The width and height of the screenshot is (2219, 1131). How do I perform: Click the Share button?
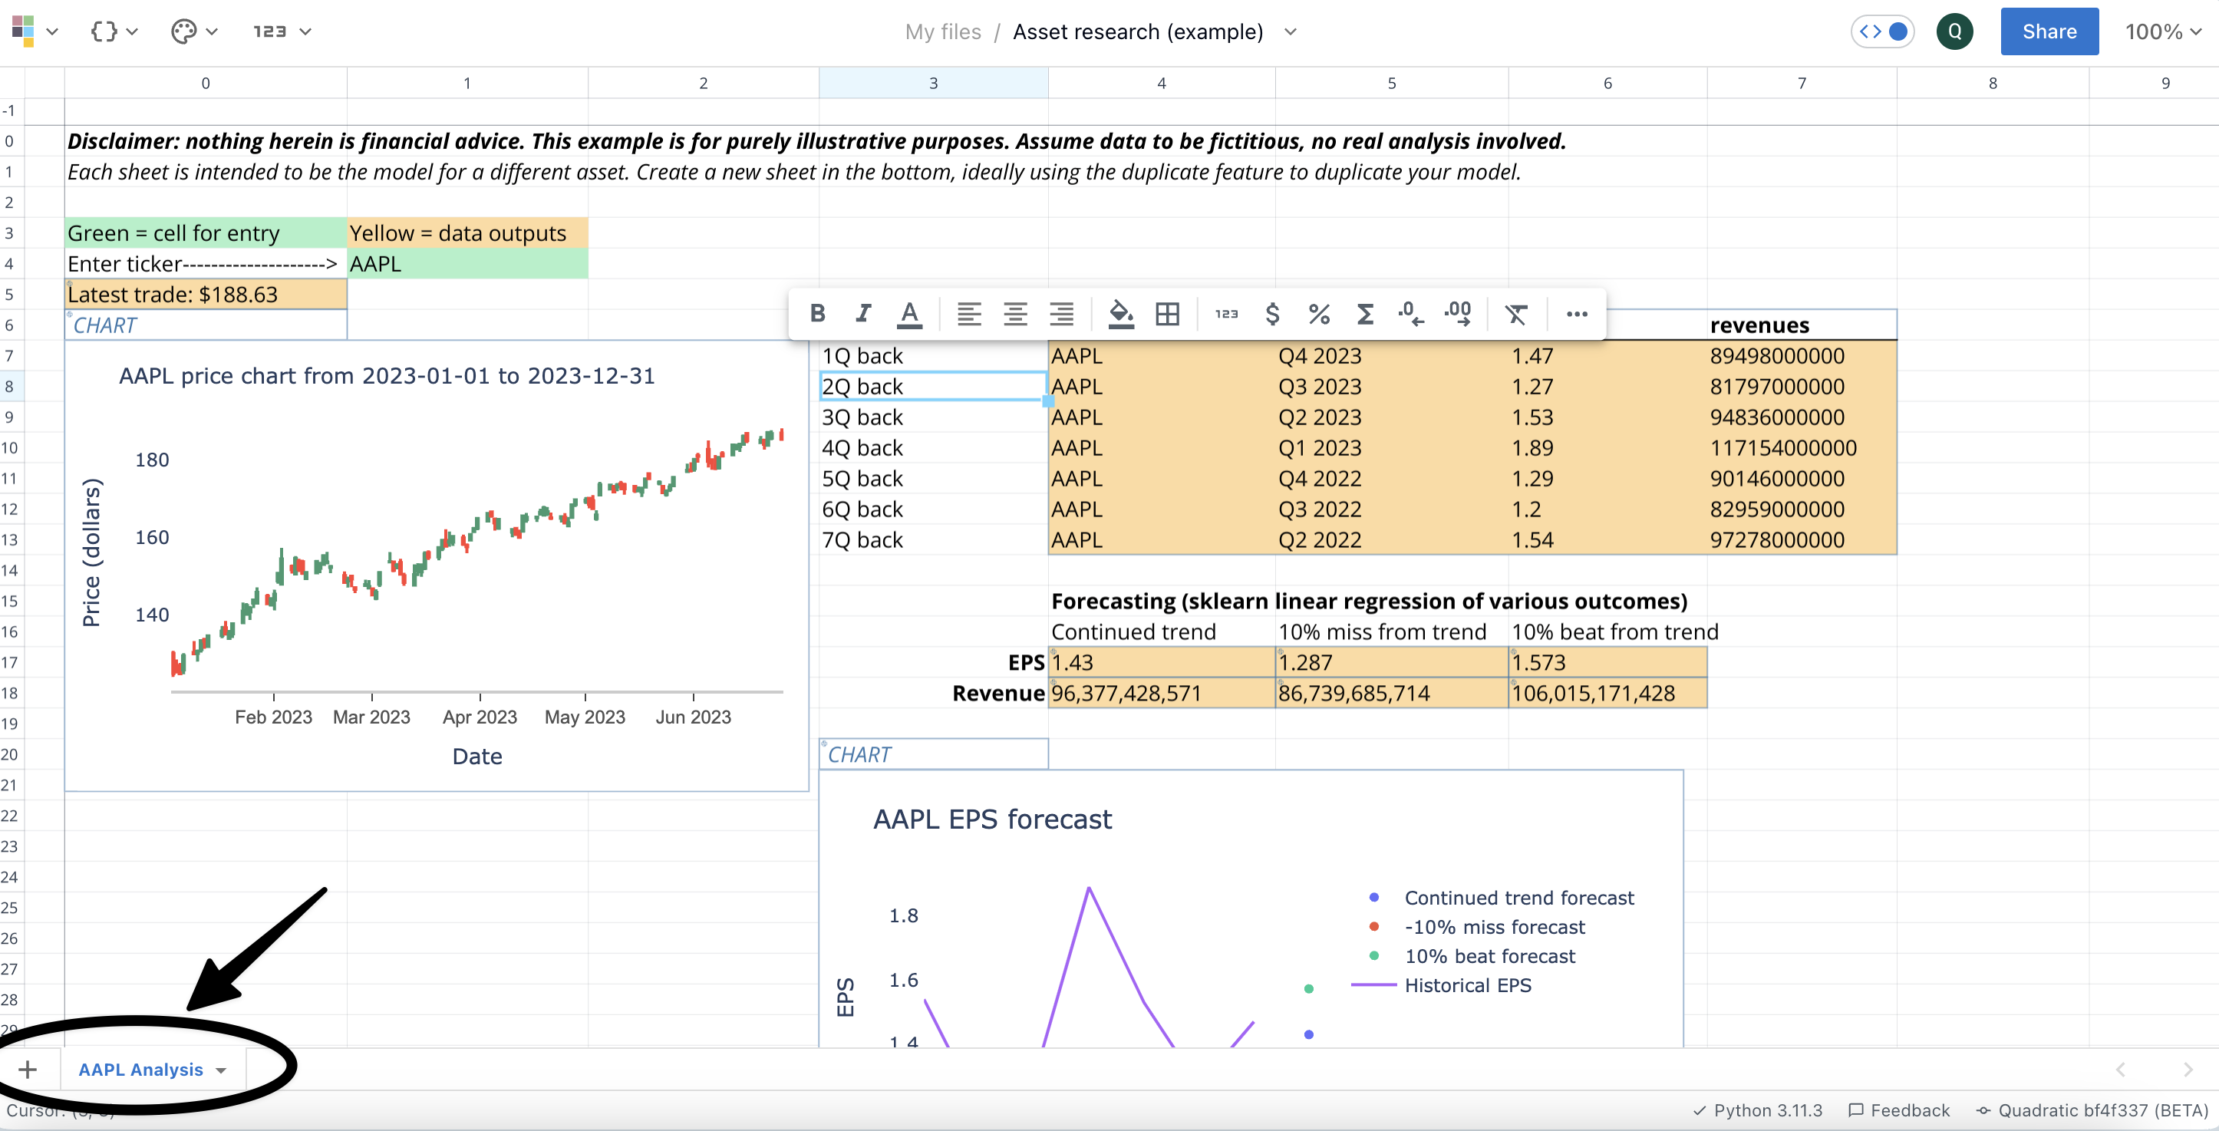point(2049,32)
